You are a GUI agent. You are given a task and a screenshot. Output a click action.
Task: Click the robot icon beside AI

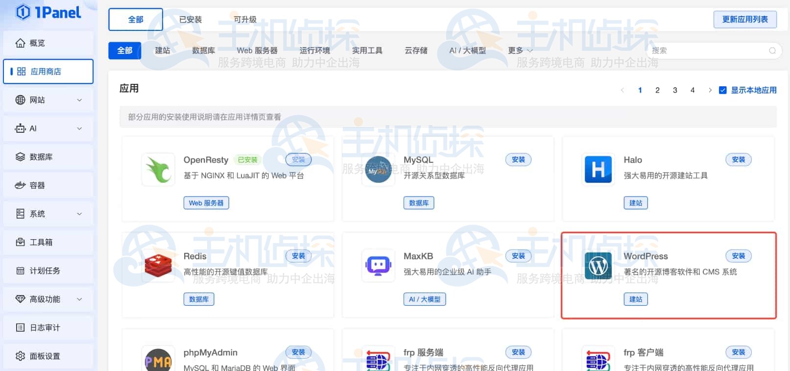coord(20,128)
